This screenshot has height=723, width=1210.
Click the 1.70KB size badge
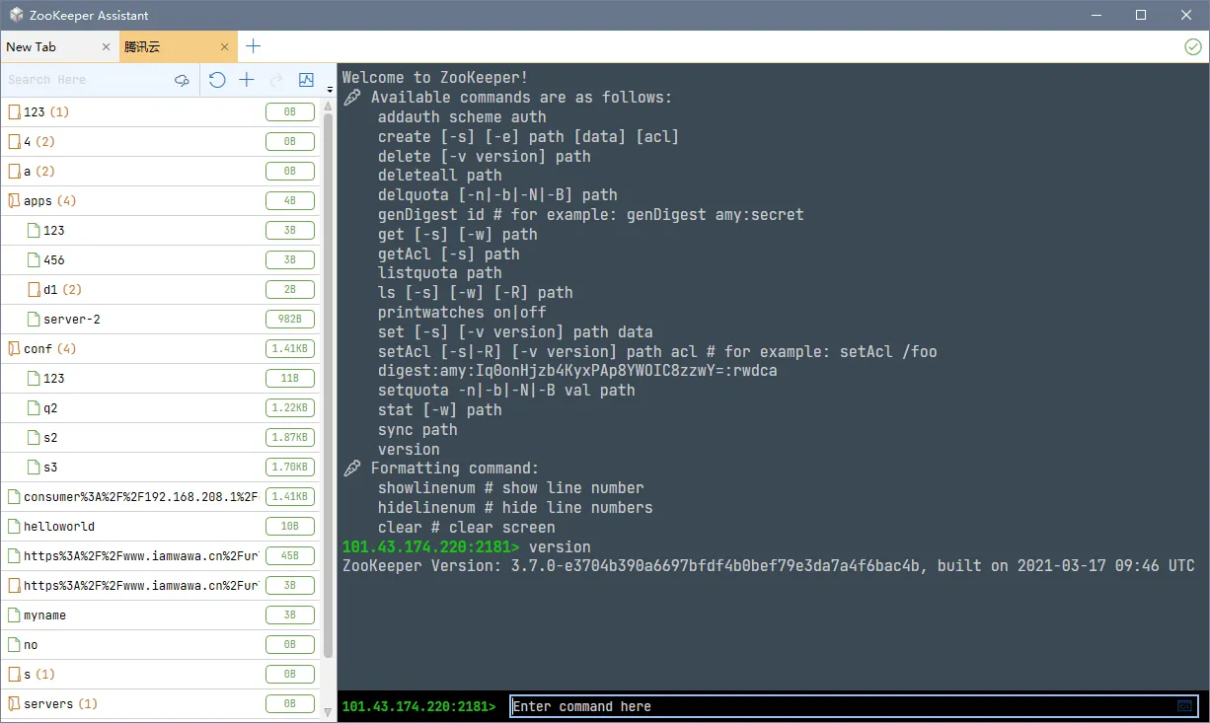(290, 468)
